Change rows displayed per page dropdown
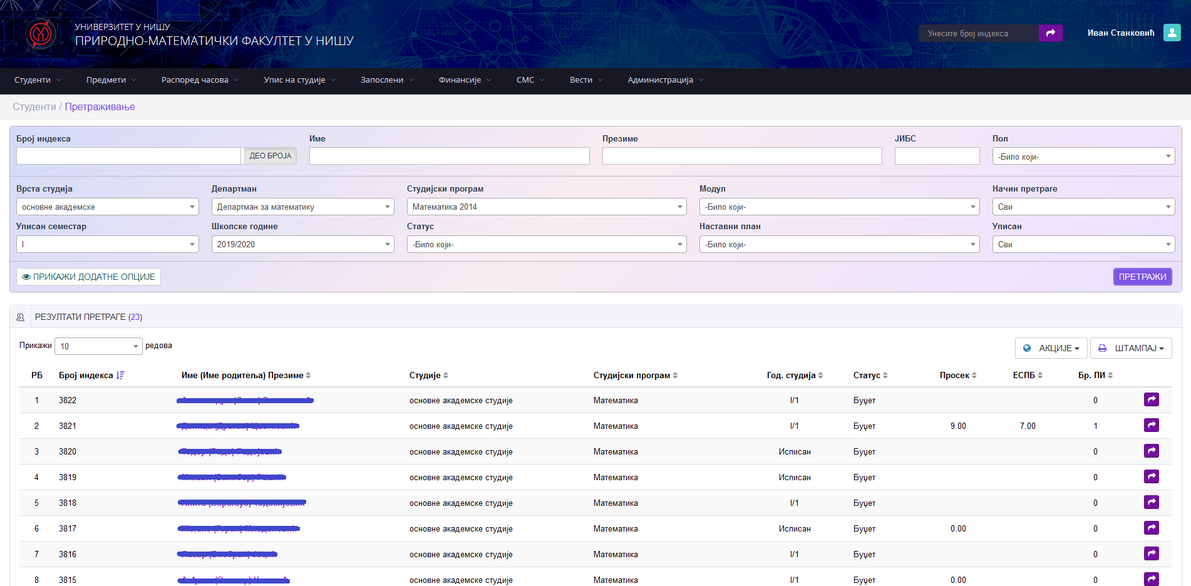This screenshot has width=1191, height=586. [99, 346]
